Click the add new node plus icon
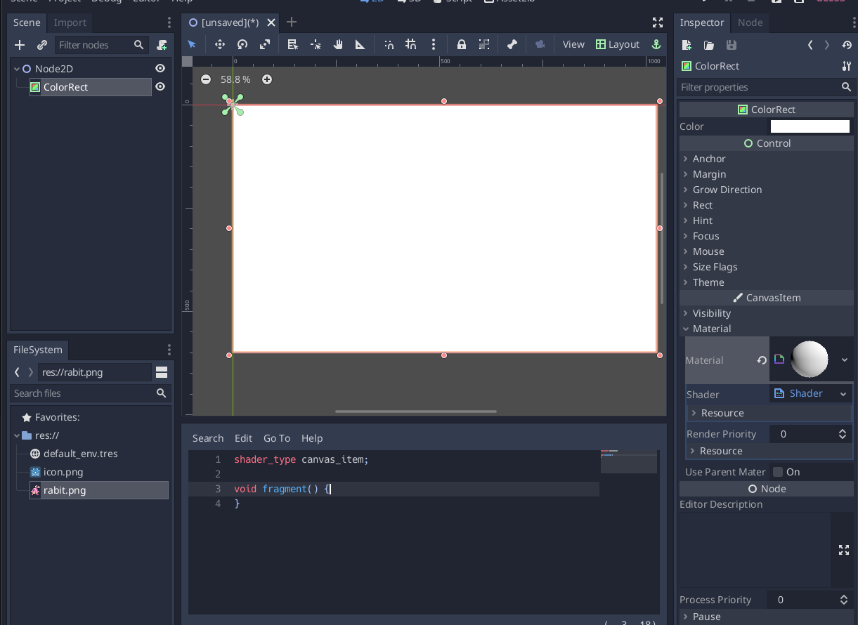Viewport: 858px width, 625px height. 20,45
